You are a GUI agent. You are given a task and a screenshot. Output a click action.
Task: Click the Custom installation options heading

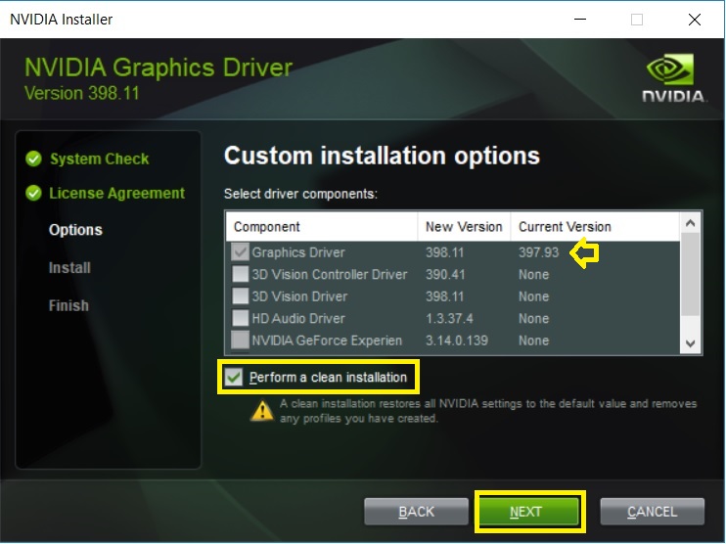click(x=382, y=156)
